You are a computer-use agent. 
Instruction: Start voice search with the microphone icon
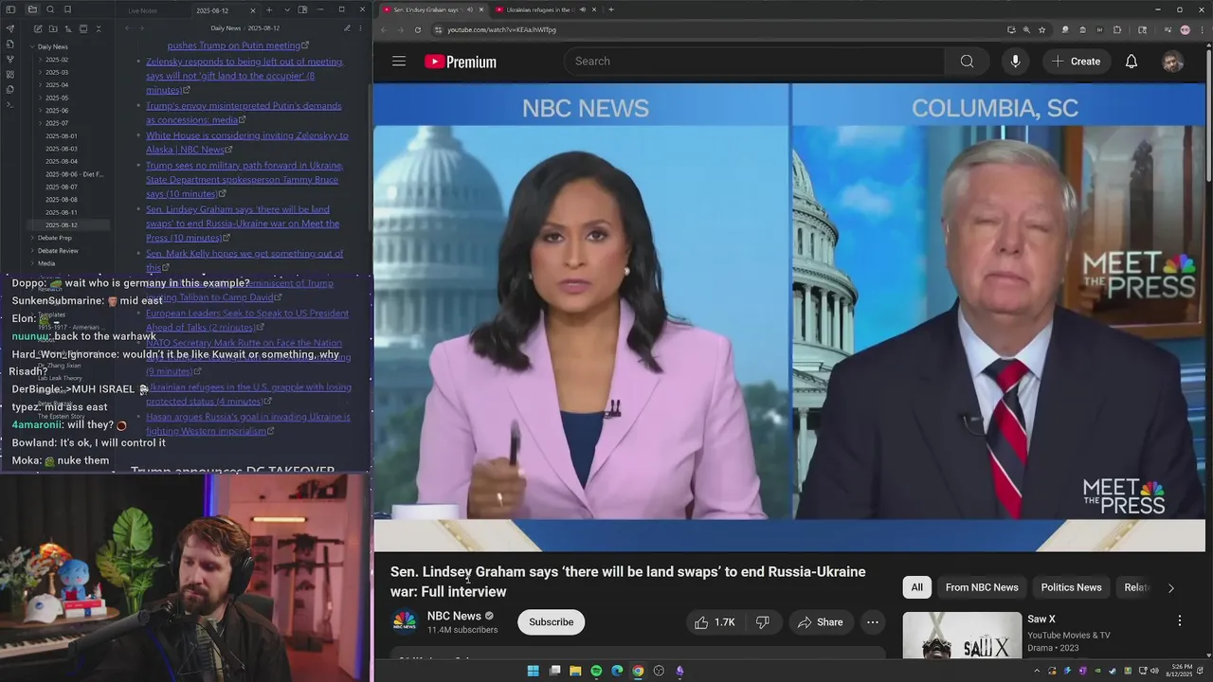tap(1015, 62)
